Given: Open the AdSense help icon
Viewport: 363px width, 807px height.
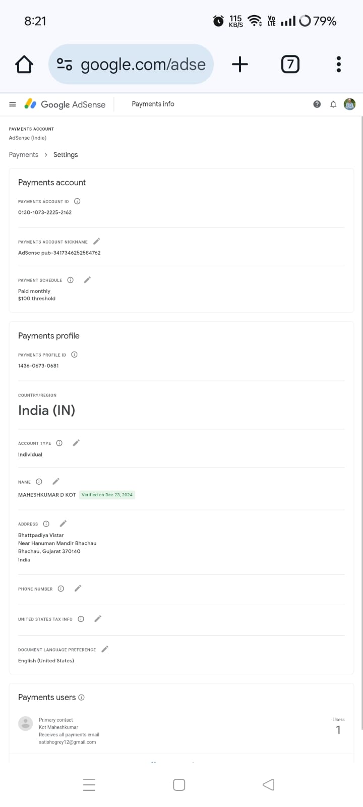Looking at the screenshot, I should point(317,104).
